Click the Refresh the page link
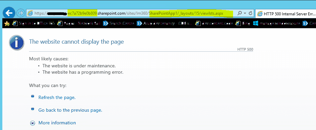The height and width of the screenshot is (130, 316). coord(57,97)
